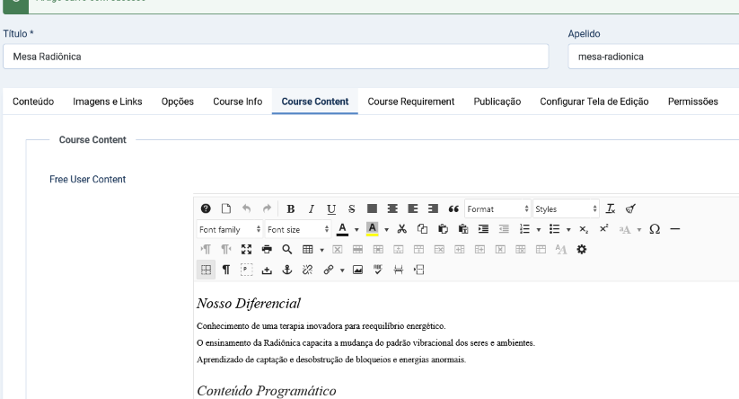Screen dimensions: 739x399
Task: Pick the yellow text highlight color
Action: [372, 229]
